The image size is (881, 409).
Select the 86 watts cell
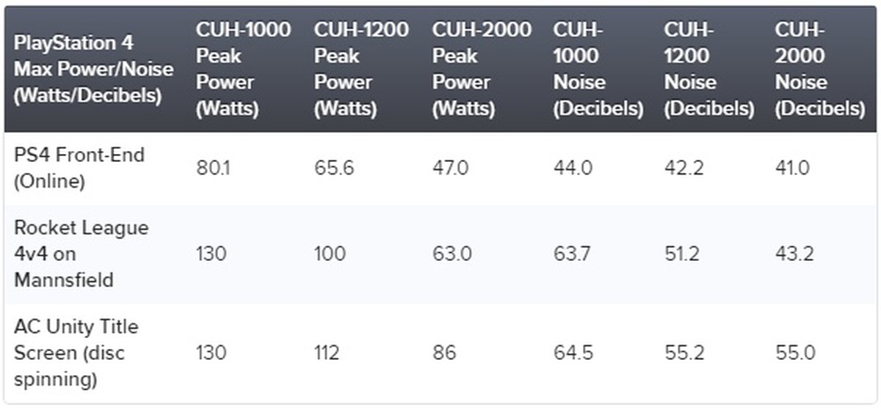tap(444, 353)
